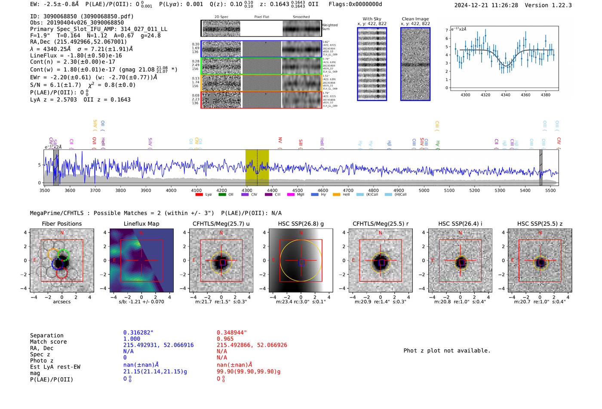Click the yellow highlighted band in spectrum
This screenshot has width=602, height=409.
(257, 167)
